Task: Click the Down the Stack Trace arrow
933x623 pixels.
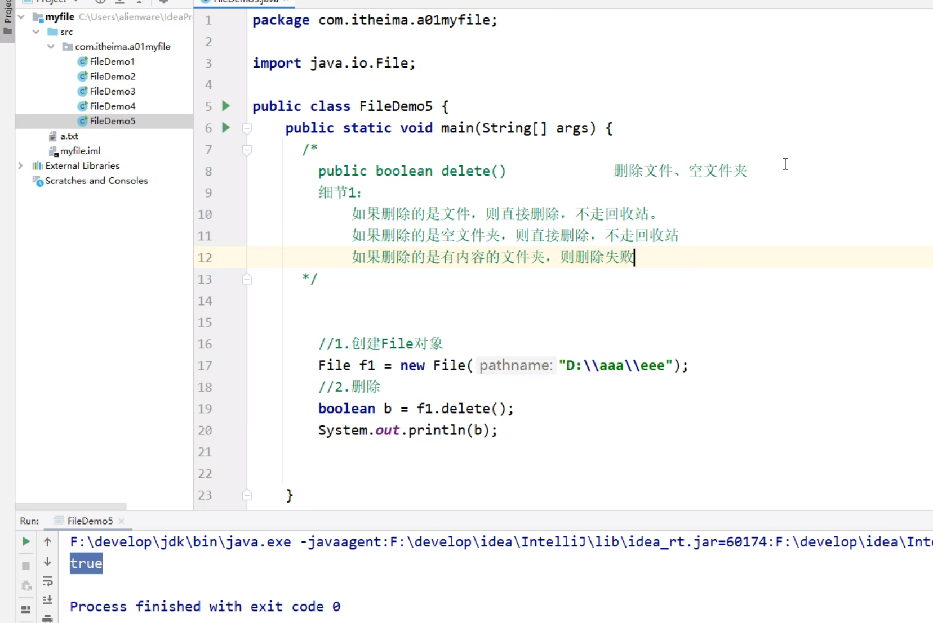Action: tap(47, 562)
